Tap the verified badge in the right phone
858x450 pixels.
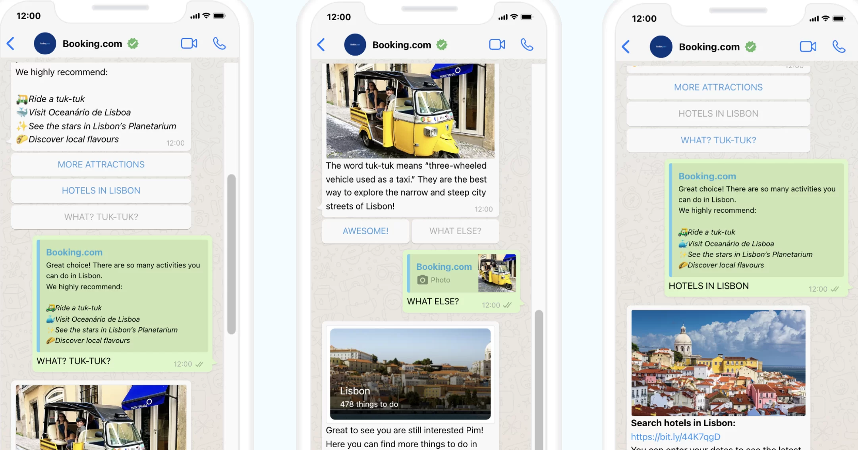coord(751,47)
